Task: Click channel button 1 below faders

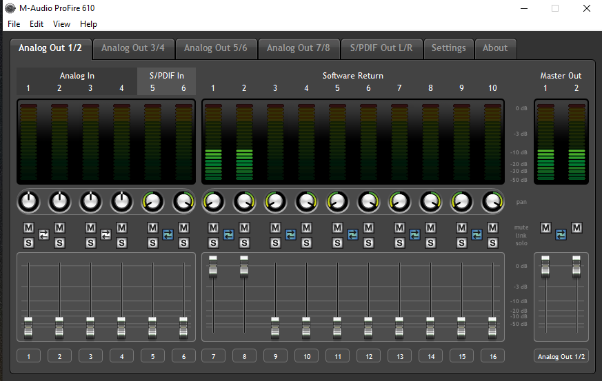Action: [28, 356]
